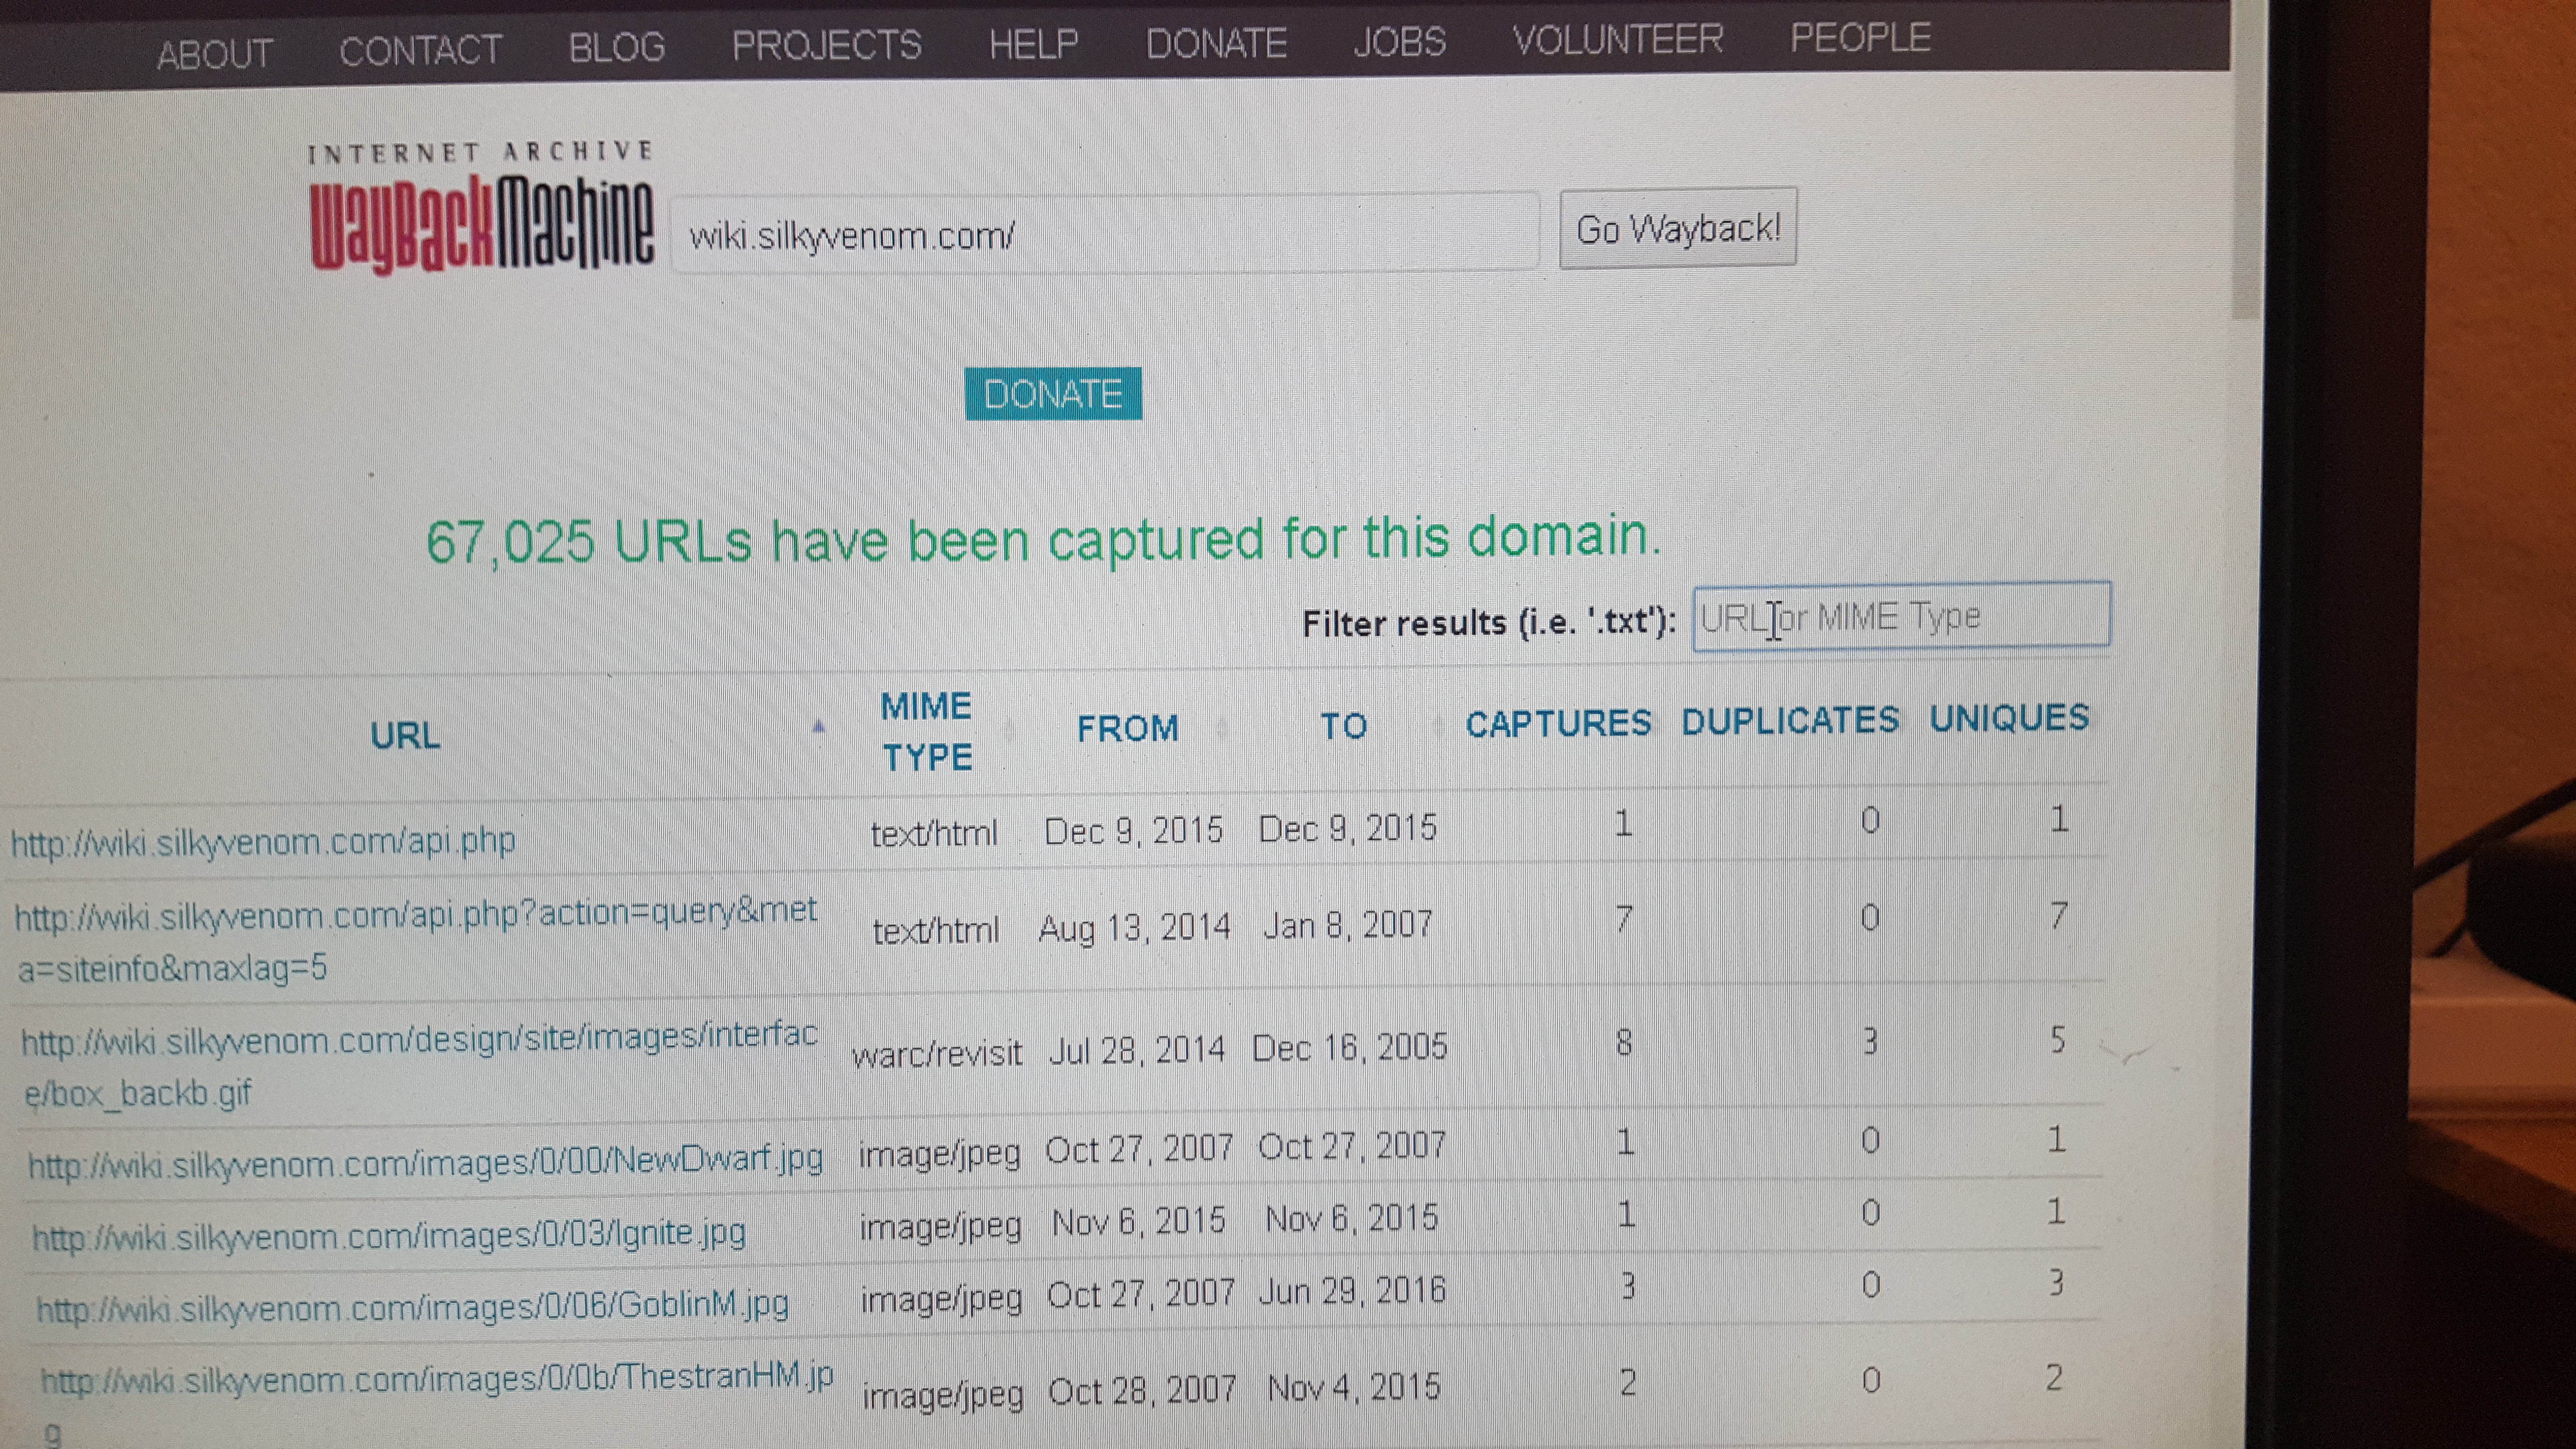Open the Ignite.jpg capture link
This screenshot has width=2576, height=1449.
389,1235
